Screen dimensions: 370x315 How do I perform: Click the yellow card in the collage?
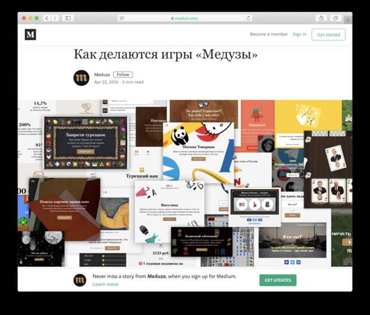tap(308, 116)
